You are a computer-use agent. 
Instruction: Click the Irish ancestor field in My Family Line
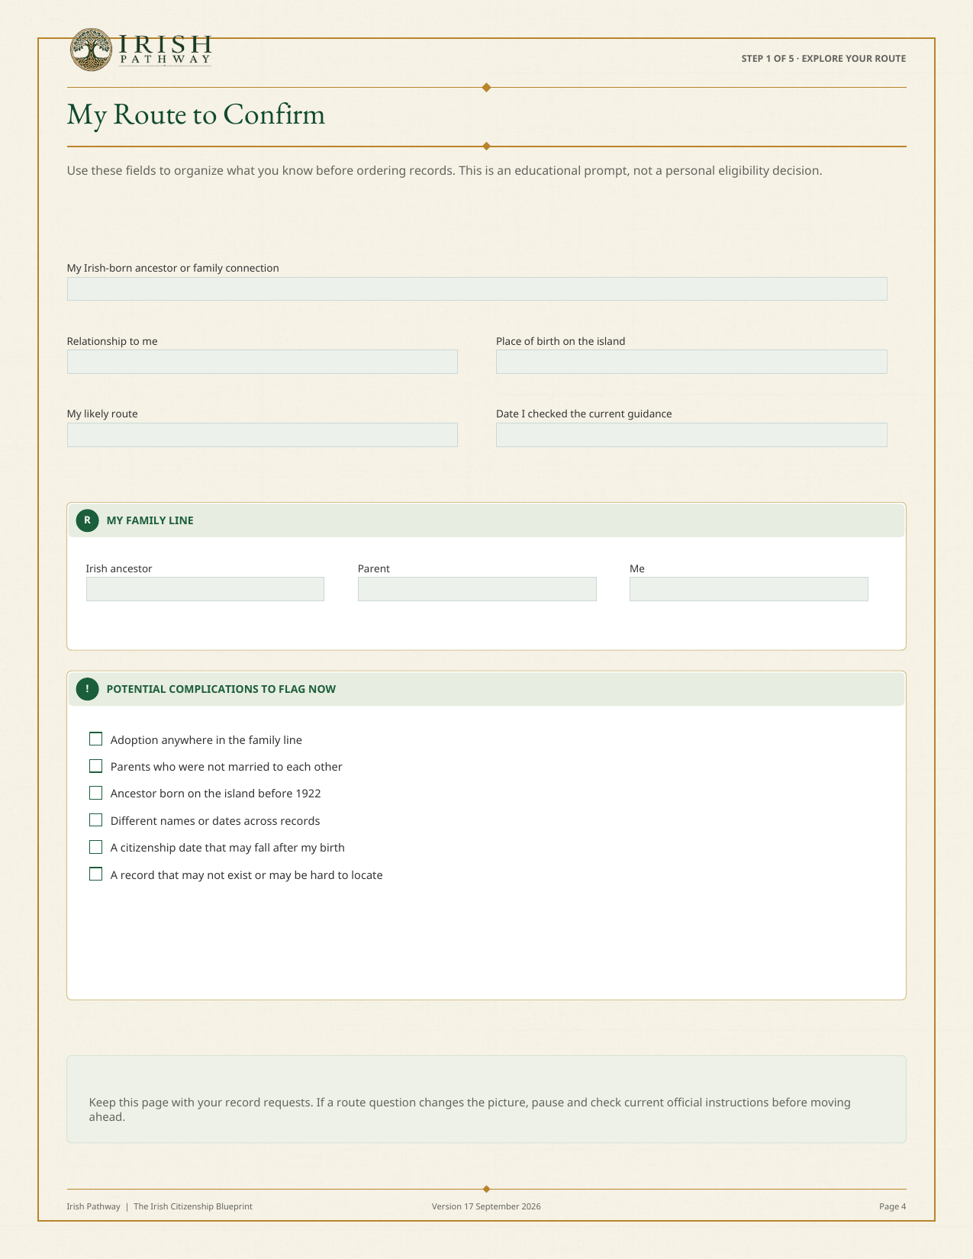[x=205, y=589]
